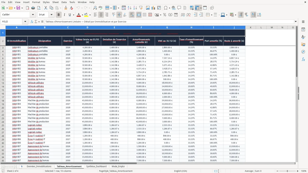Open the sidebar Gallery icon
This screenshot has height=173, width=308.
(x=303, y=44)
